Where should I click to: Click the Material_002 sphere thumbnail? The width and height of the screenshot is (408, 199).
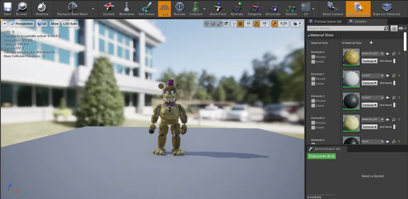pyautogui.click(x=351, y=57)
